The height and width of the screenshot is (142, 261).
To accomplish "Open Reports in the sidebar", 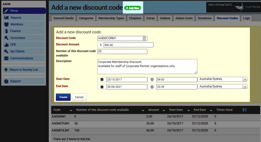I will click(24, 18).
